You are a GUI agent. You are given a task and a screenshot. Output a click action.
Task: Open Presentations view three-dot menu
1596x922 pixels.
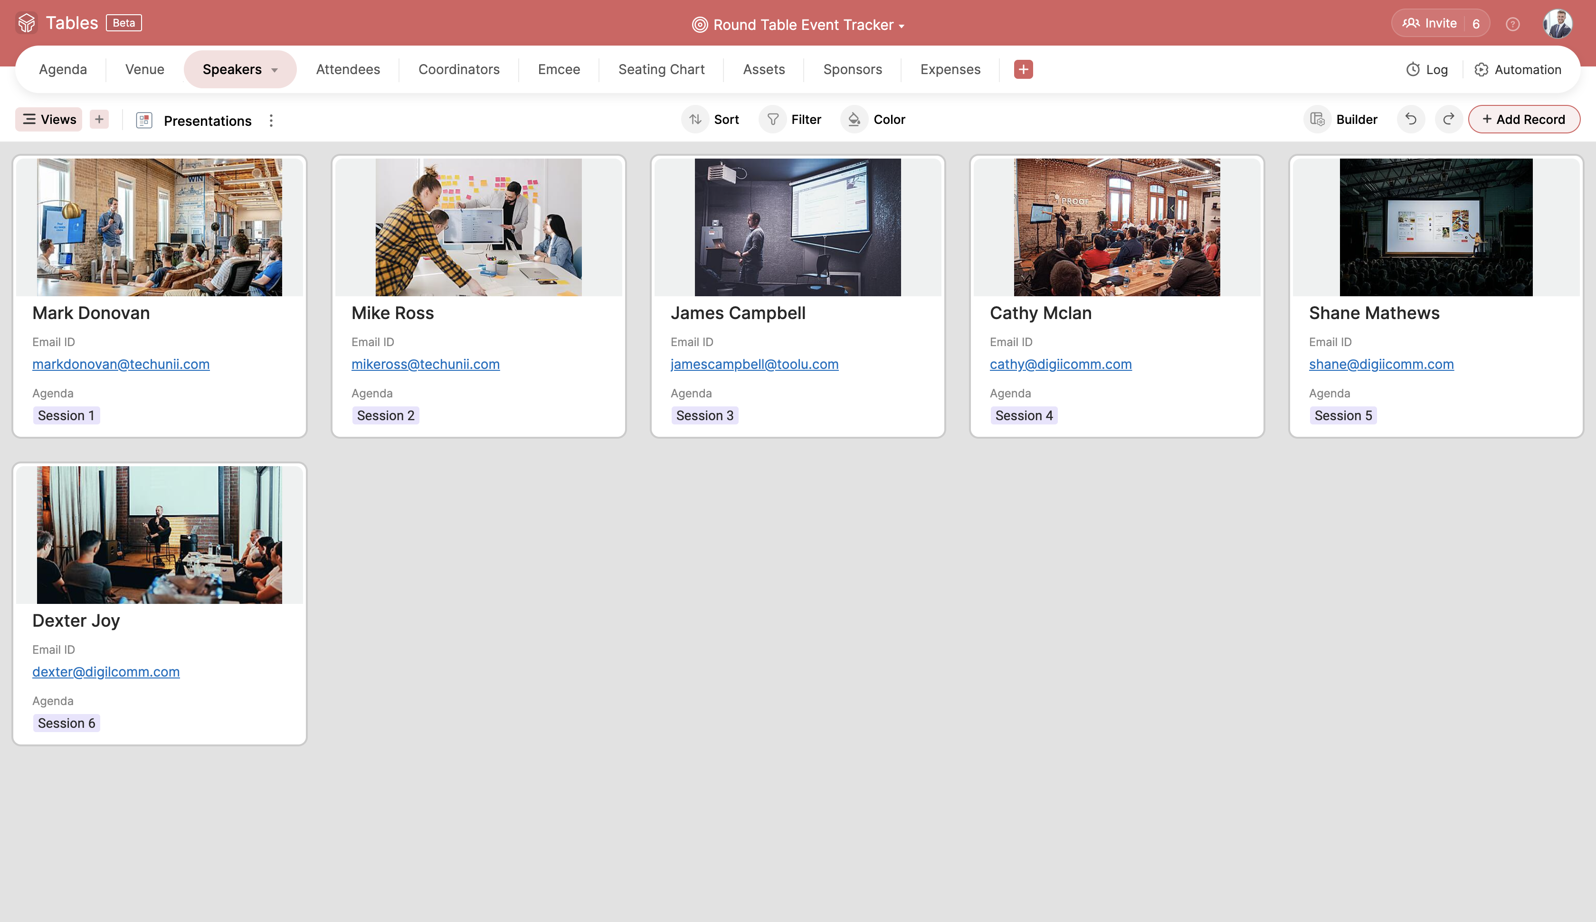(x=271, y=120)
